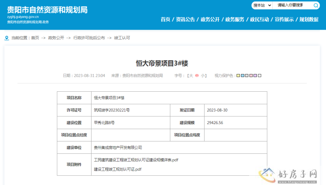Open the 搜本站 search scope dropdown
The height and width of the screenshot is (185, 326).
pyautogui.click(x=262, y=5)
